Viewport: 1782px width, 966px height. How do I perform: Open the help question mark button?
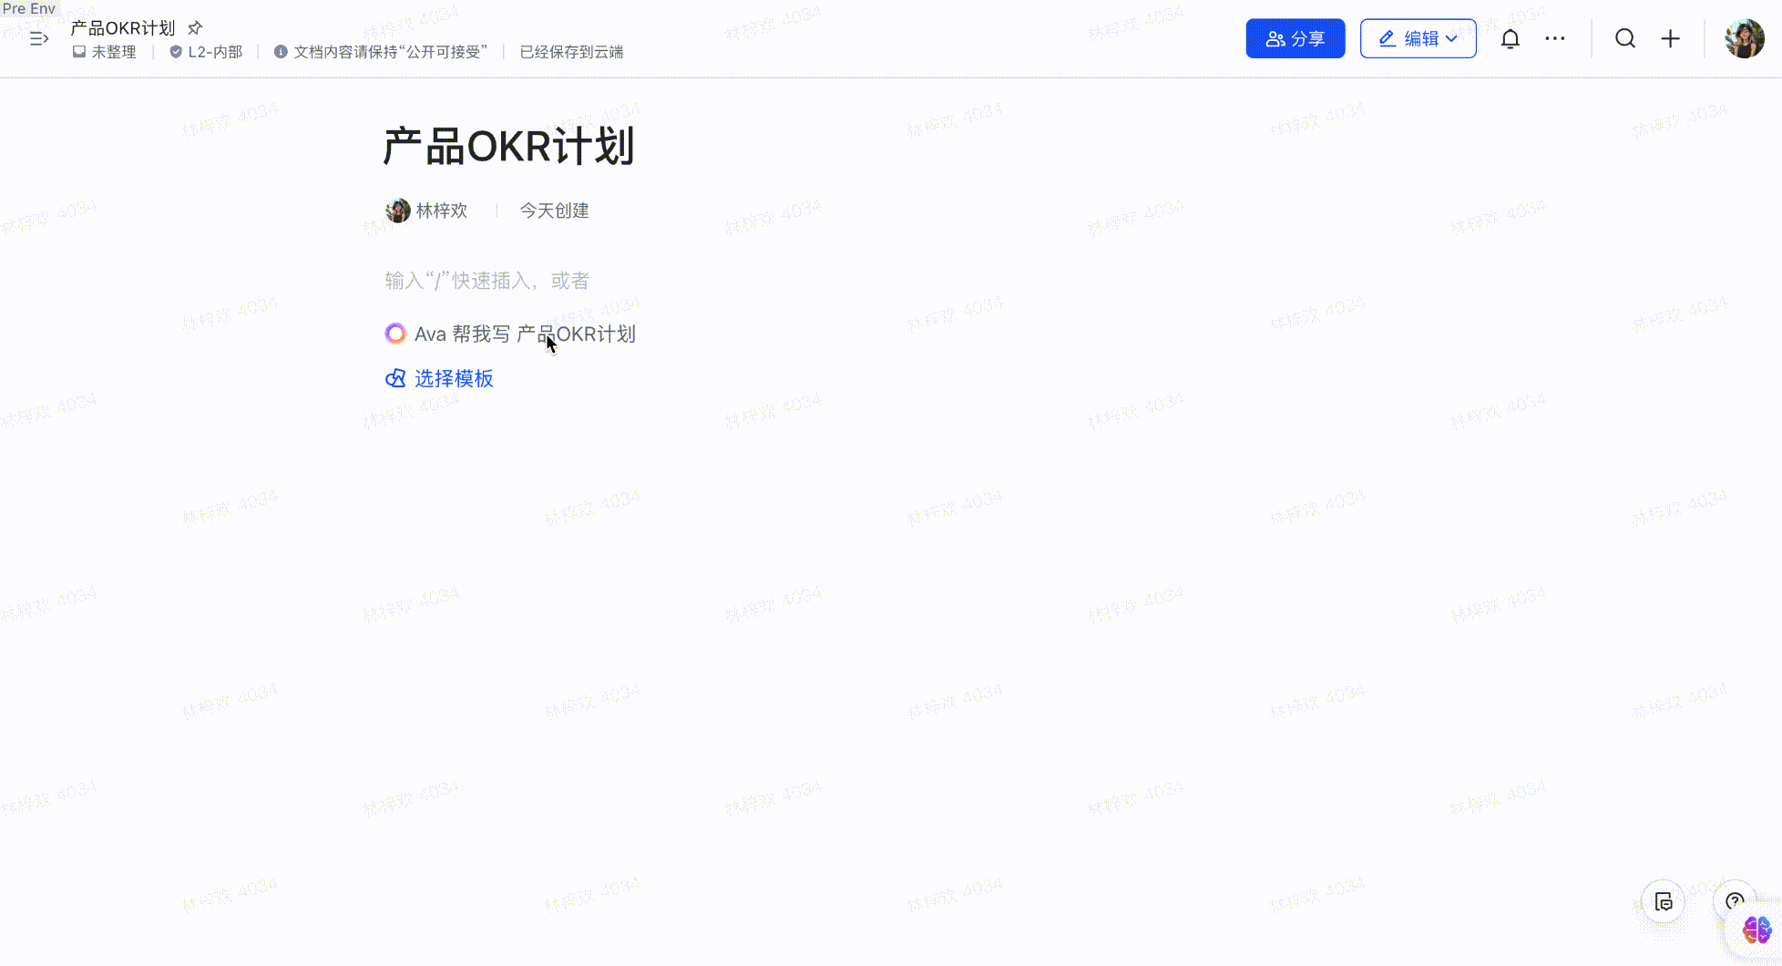point(1734,900)
